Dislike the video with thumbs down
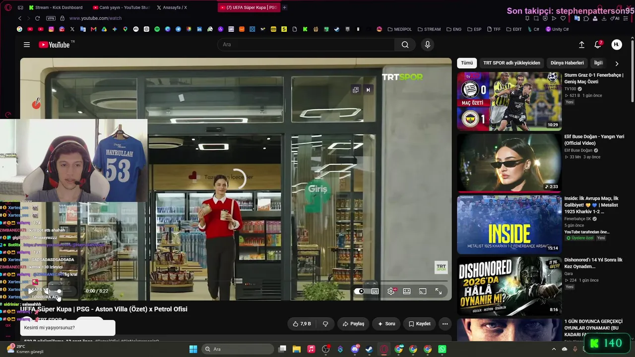 coord(325,324)
